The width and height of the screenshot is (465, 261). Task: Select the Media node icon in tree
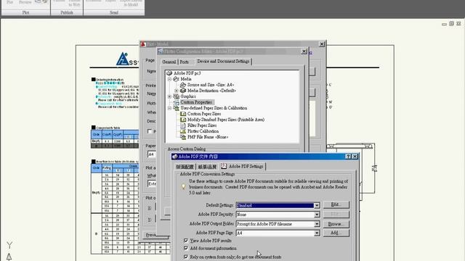pyautogui.click(x=176, y=79)
